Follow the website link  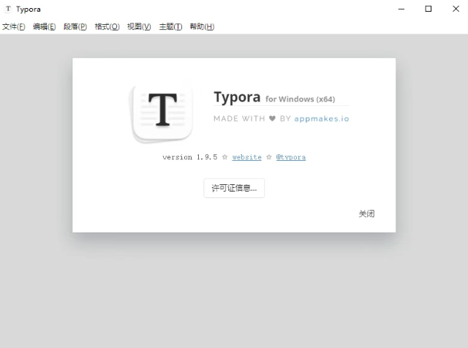[x=247, y=157]
